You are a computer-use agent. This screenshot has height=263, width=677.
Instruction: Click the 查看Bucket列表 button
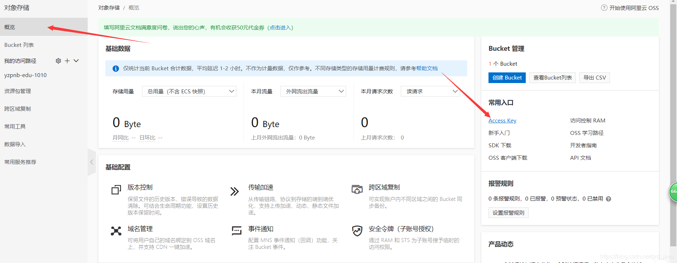pos(552,78)
